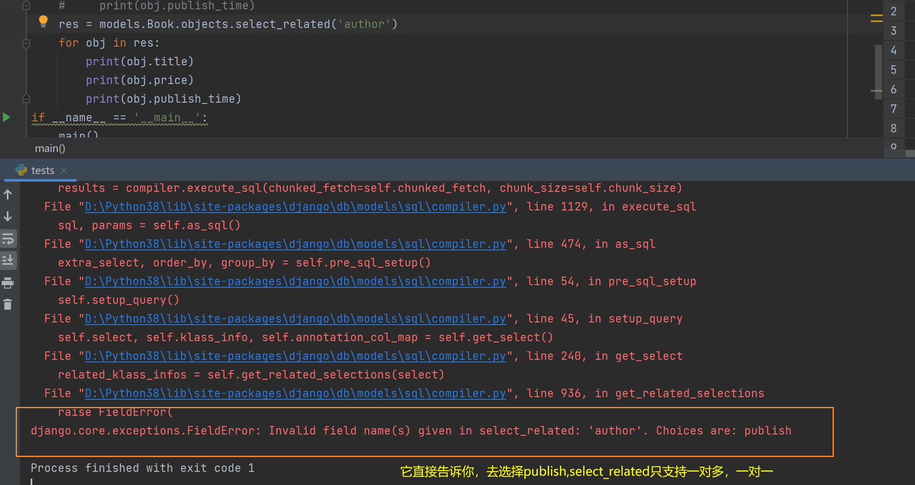Screen dimensions: 915x485
Task: Click the warning stripe mark near line 6
Action: (876, 91)
